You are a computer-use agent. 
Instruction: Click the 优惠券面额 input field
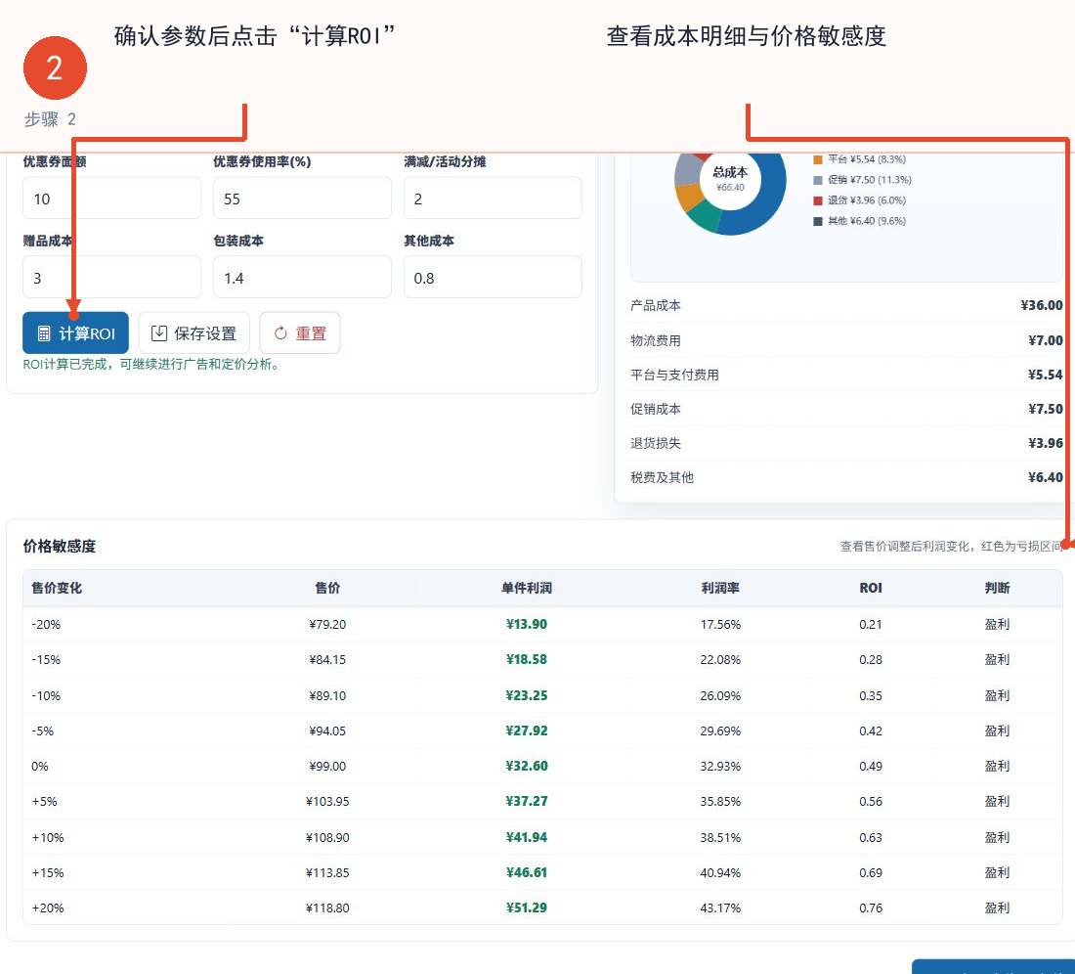[x=112, y=199]
